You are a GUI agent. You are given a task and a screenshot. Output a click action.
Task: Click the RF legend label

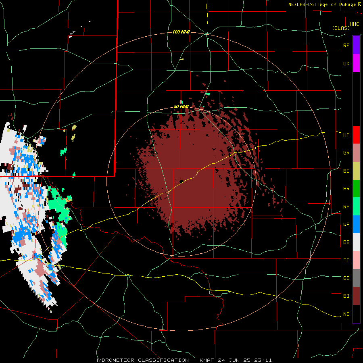(x=346, y=45)
